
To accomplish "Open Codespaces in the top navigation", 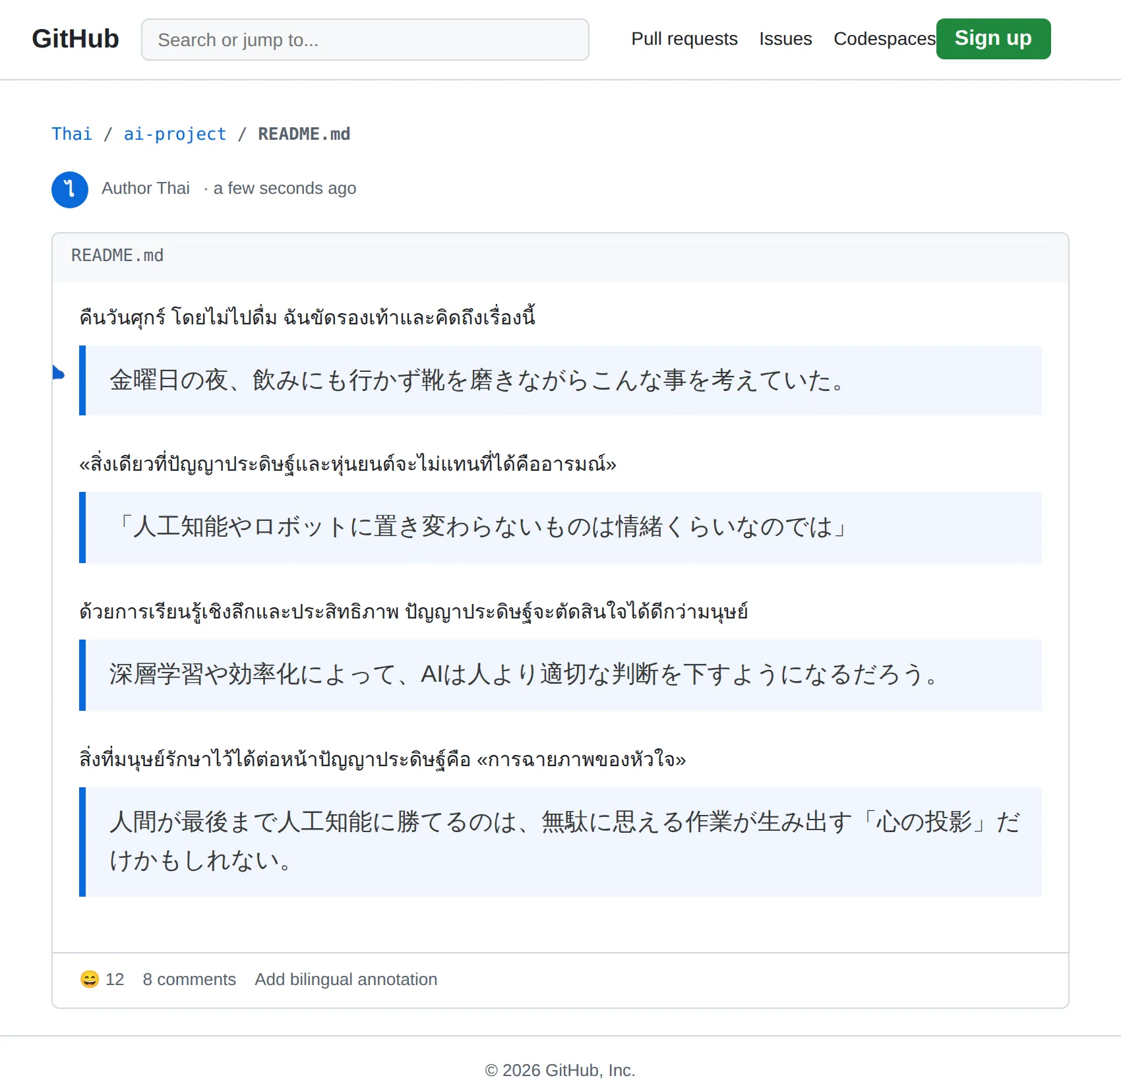I will coord(884,39).
